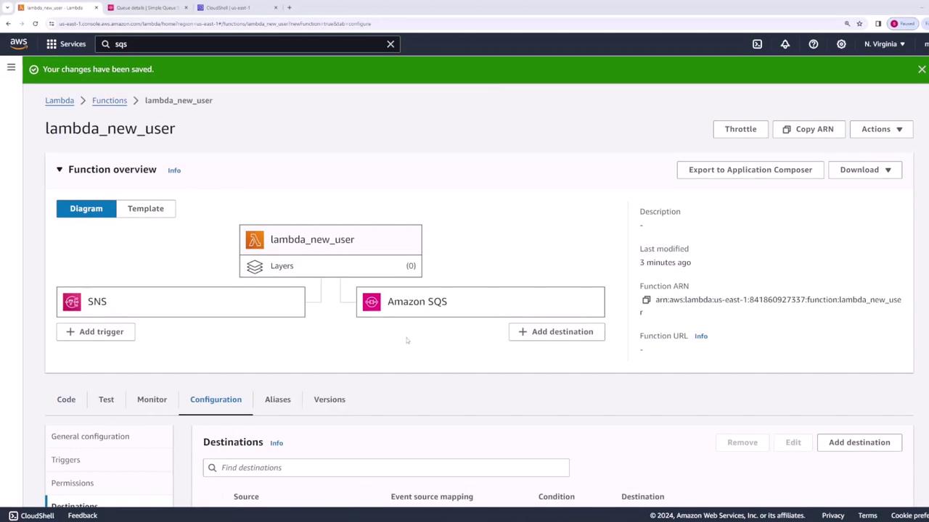
Task: Open a new browser tab
Action: 289,8
